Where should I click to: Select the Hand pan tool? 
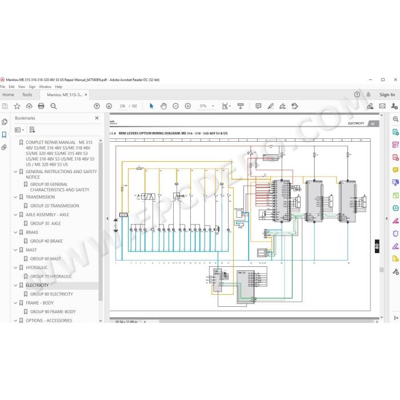coord(163,106)
